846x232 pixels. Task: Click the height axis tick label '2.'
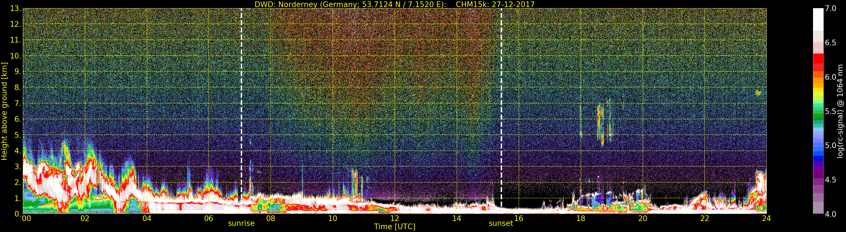pyautogui.click(x=18, y=182)
